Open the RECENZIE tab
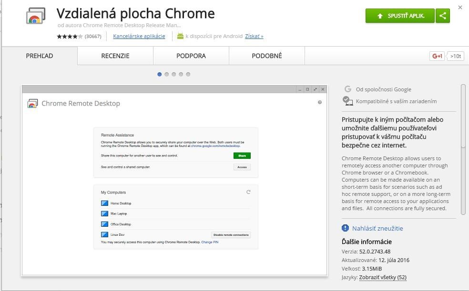This screenshot has height=291, width=469. point(115,56)
